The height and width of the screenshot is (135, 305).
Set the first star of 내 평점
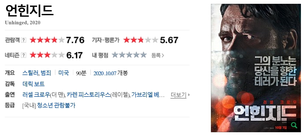[x=115, y=55]
